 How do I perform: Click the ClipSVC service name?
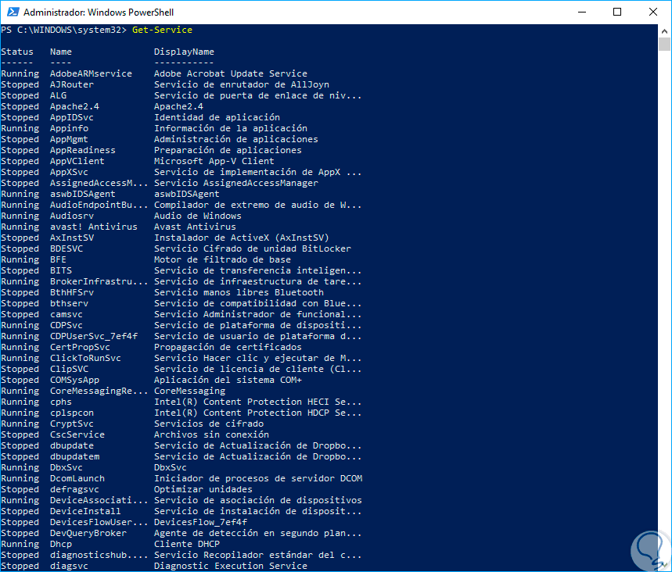point(69,369)
